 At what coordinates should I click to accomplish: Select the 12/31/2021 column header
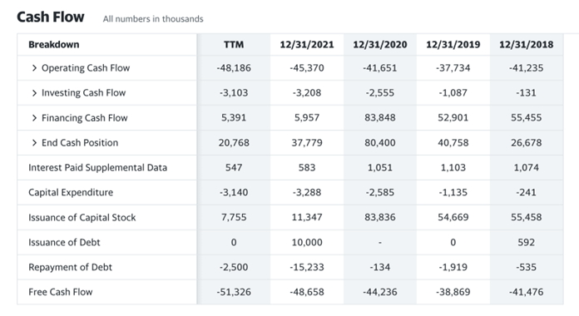tap(307, 45)
